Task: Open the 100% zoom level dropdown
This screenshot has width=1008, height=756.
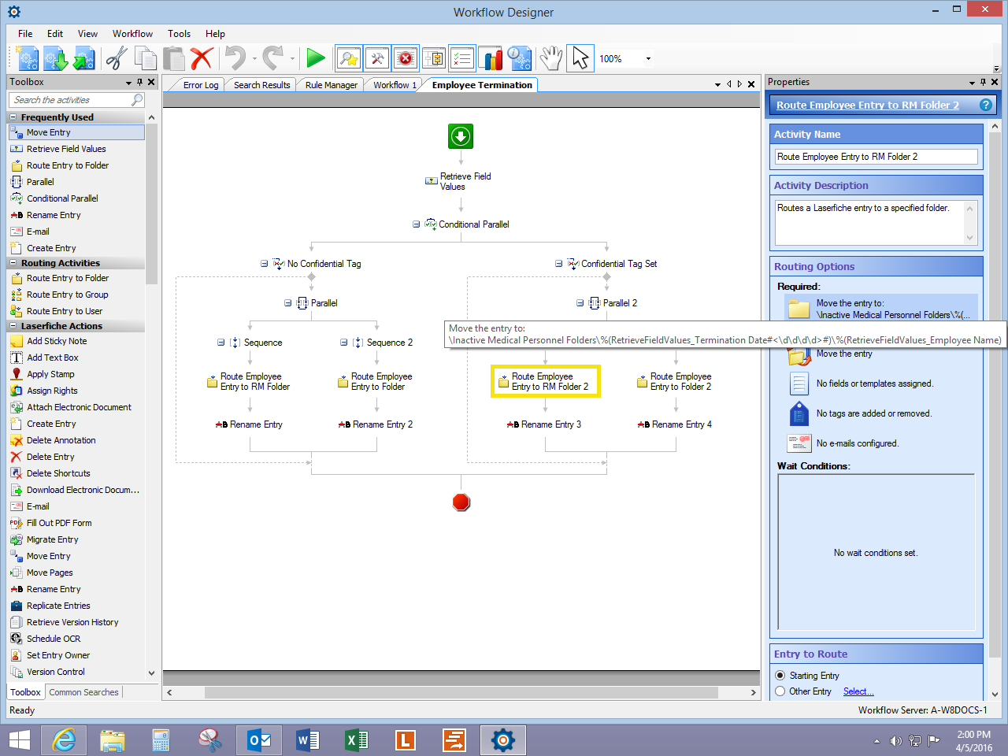Action: pos(648,59)
